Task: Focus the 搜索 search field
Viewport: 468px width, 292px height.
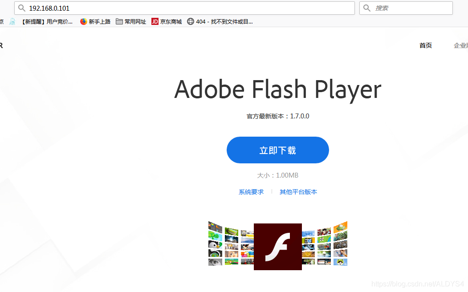Action: 406,8
